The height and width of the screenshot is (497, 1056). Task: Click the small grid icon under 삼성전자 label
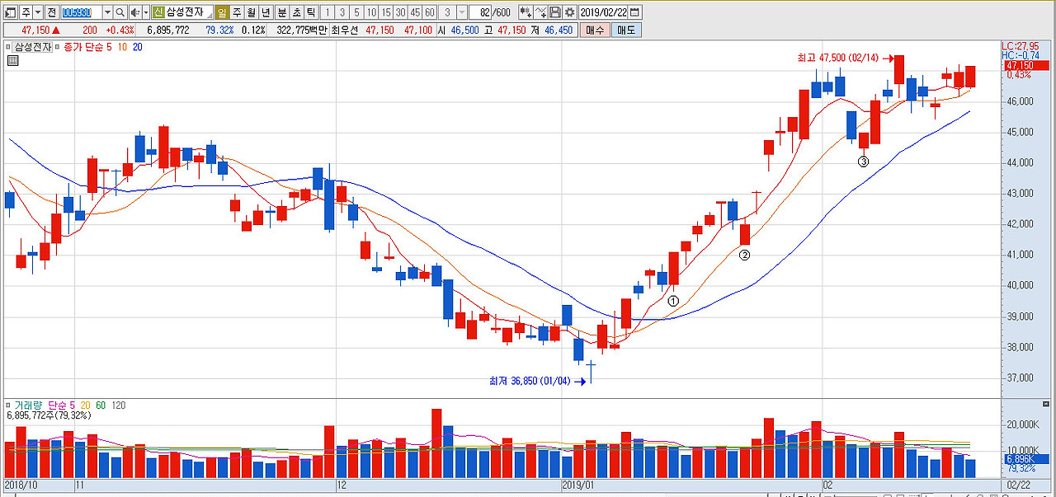(x=12, y=61)
